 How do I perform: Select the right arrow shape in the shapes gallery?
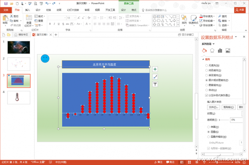[x=174, y=21]
